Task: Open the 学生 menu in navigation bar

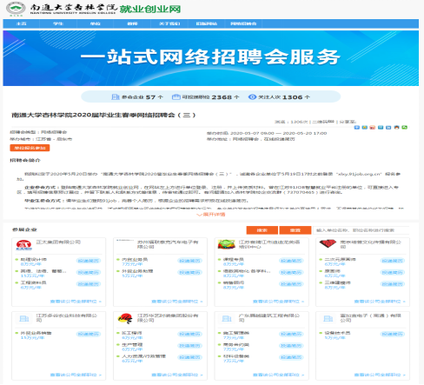Action: click(x=58, y=23)
